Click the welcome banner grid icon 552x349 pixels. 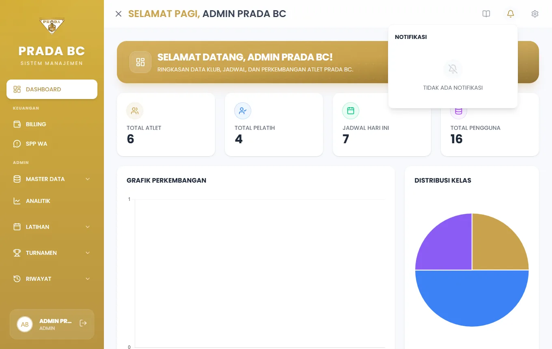click(x=140, y=62)
